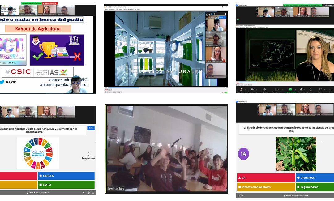
Task: Select the ONUAA answer
Action: (66, 176)
